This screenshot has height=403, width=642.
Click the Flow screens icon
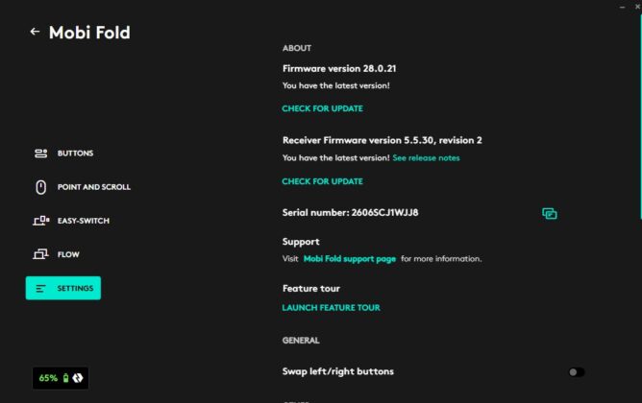[x=40, y=254]
